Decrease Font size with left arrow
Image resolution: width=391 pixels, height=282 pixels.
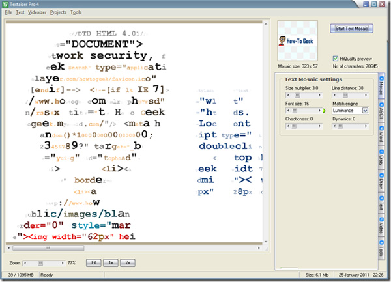tap(289, 111)
